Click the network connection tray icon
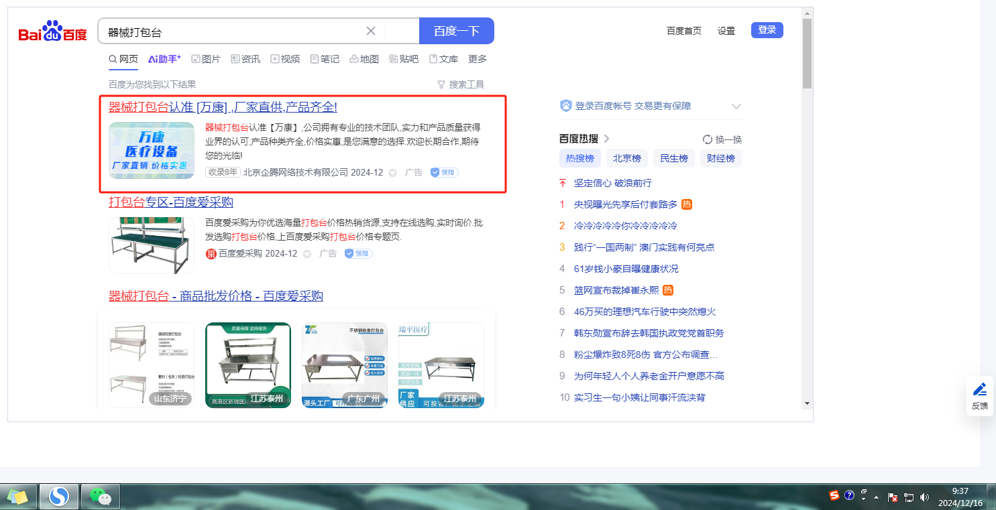996x510 pixels. point(909,497)
